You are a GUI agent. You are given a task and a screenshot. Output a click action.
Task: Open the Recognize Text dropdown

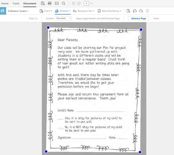(x=86, y=11)
